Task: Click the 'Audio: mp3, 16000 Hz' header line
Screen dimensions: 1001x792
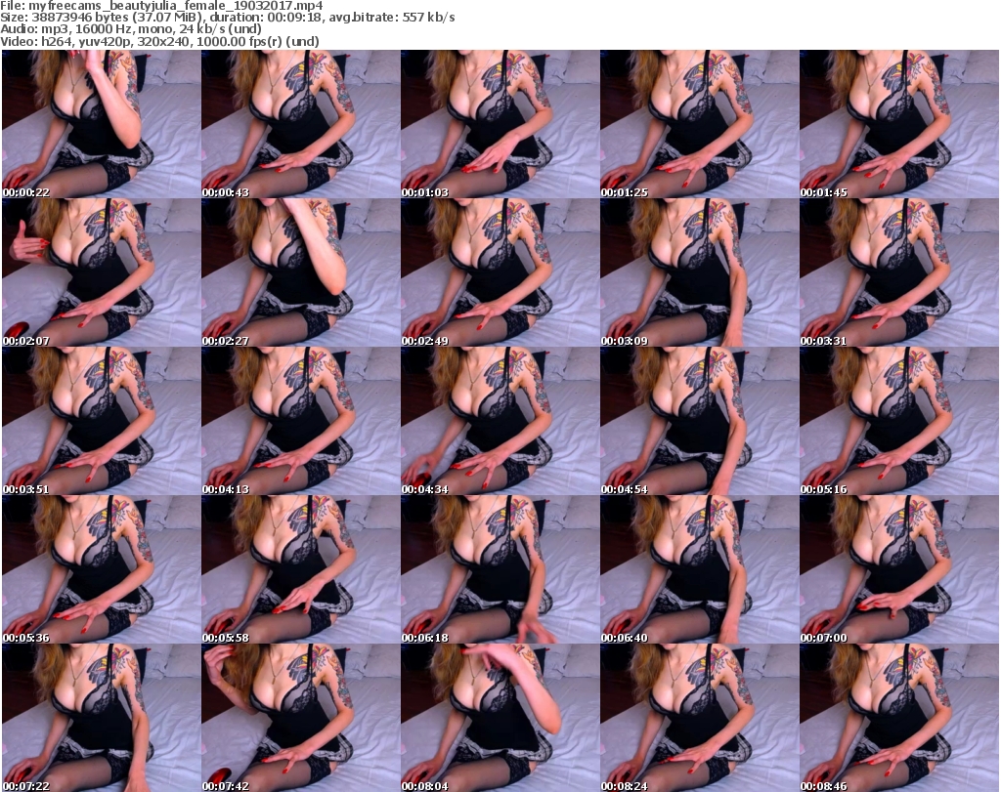Action: (131, 29)
